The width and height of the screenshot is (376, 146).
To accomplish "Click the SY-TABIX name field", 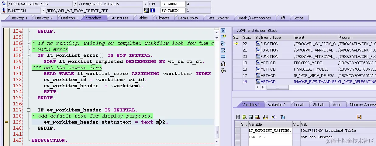I will 173,10.
